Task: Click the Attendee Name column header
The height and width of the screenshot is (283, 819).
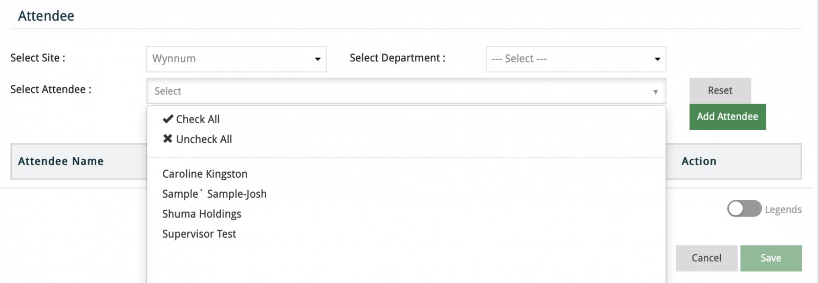Action: point(61,161)
